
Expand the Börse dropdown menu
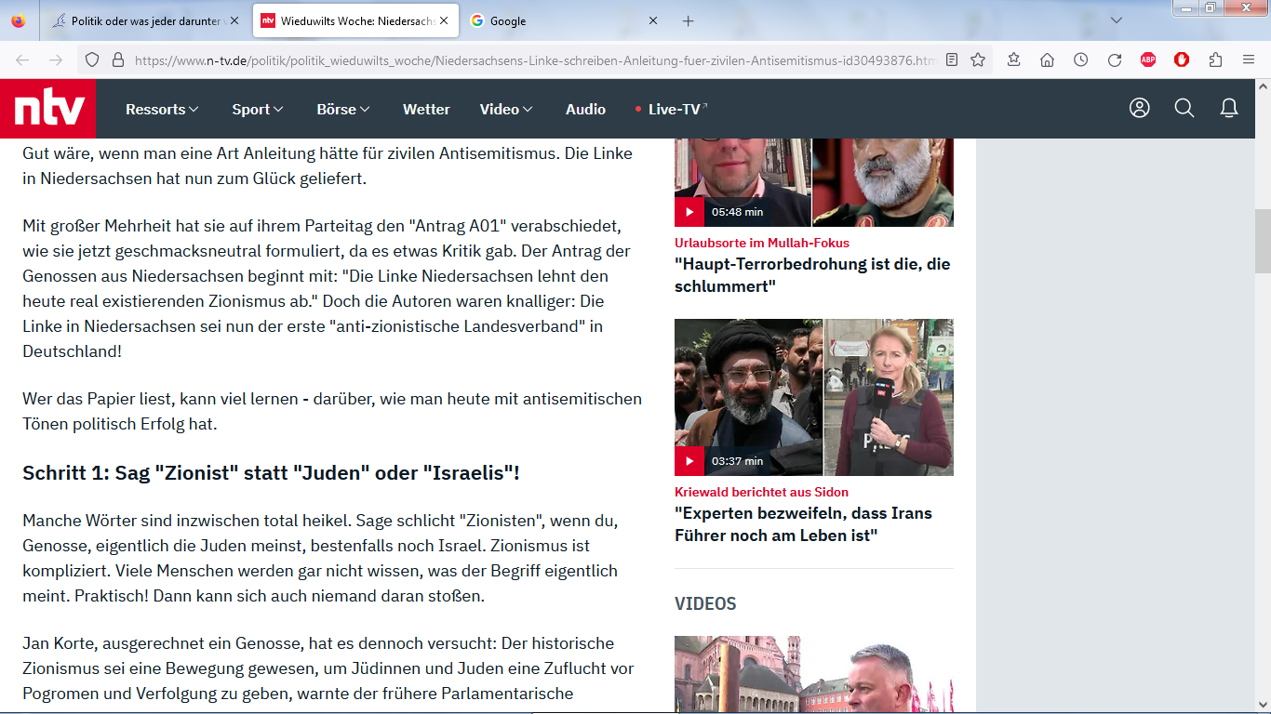tap(342, 109)
